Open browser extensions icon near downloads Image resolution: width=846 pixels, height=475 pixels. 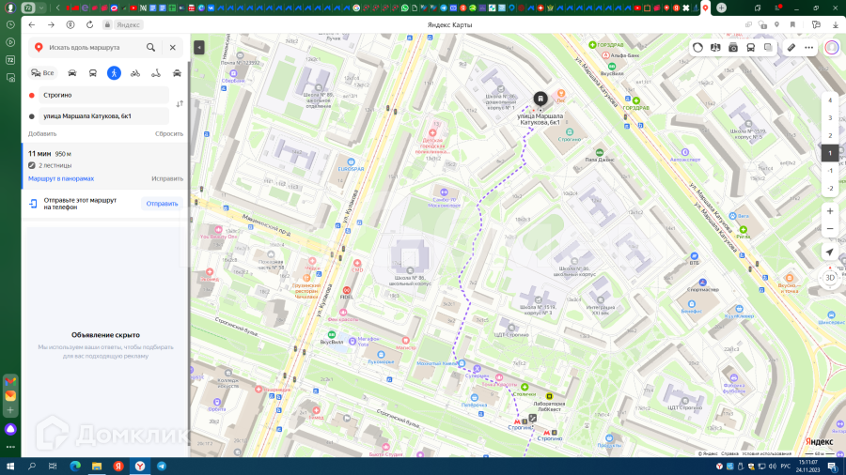(x=816, y=24)
